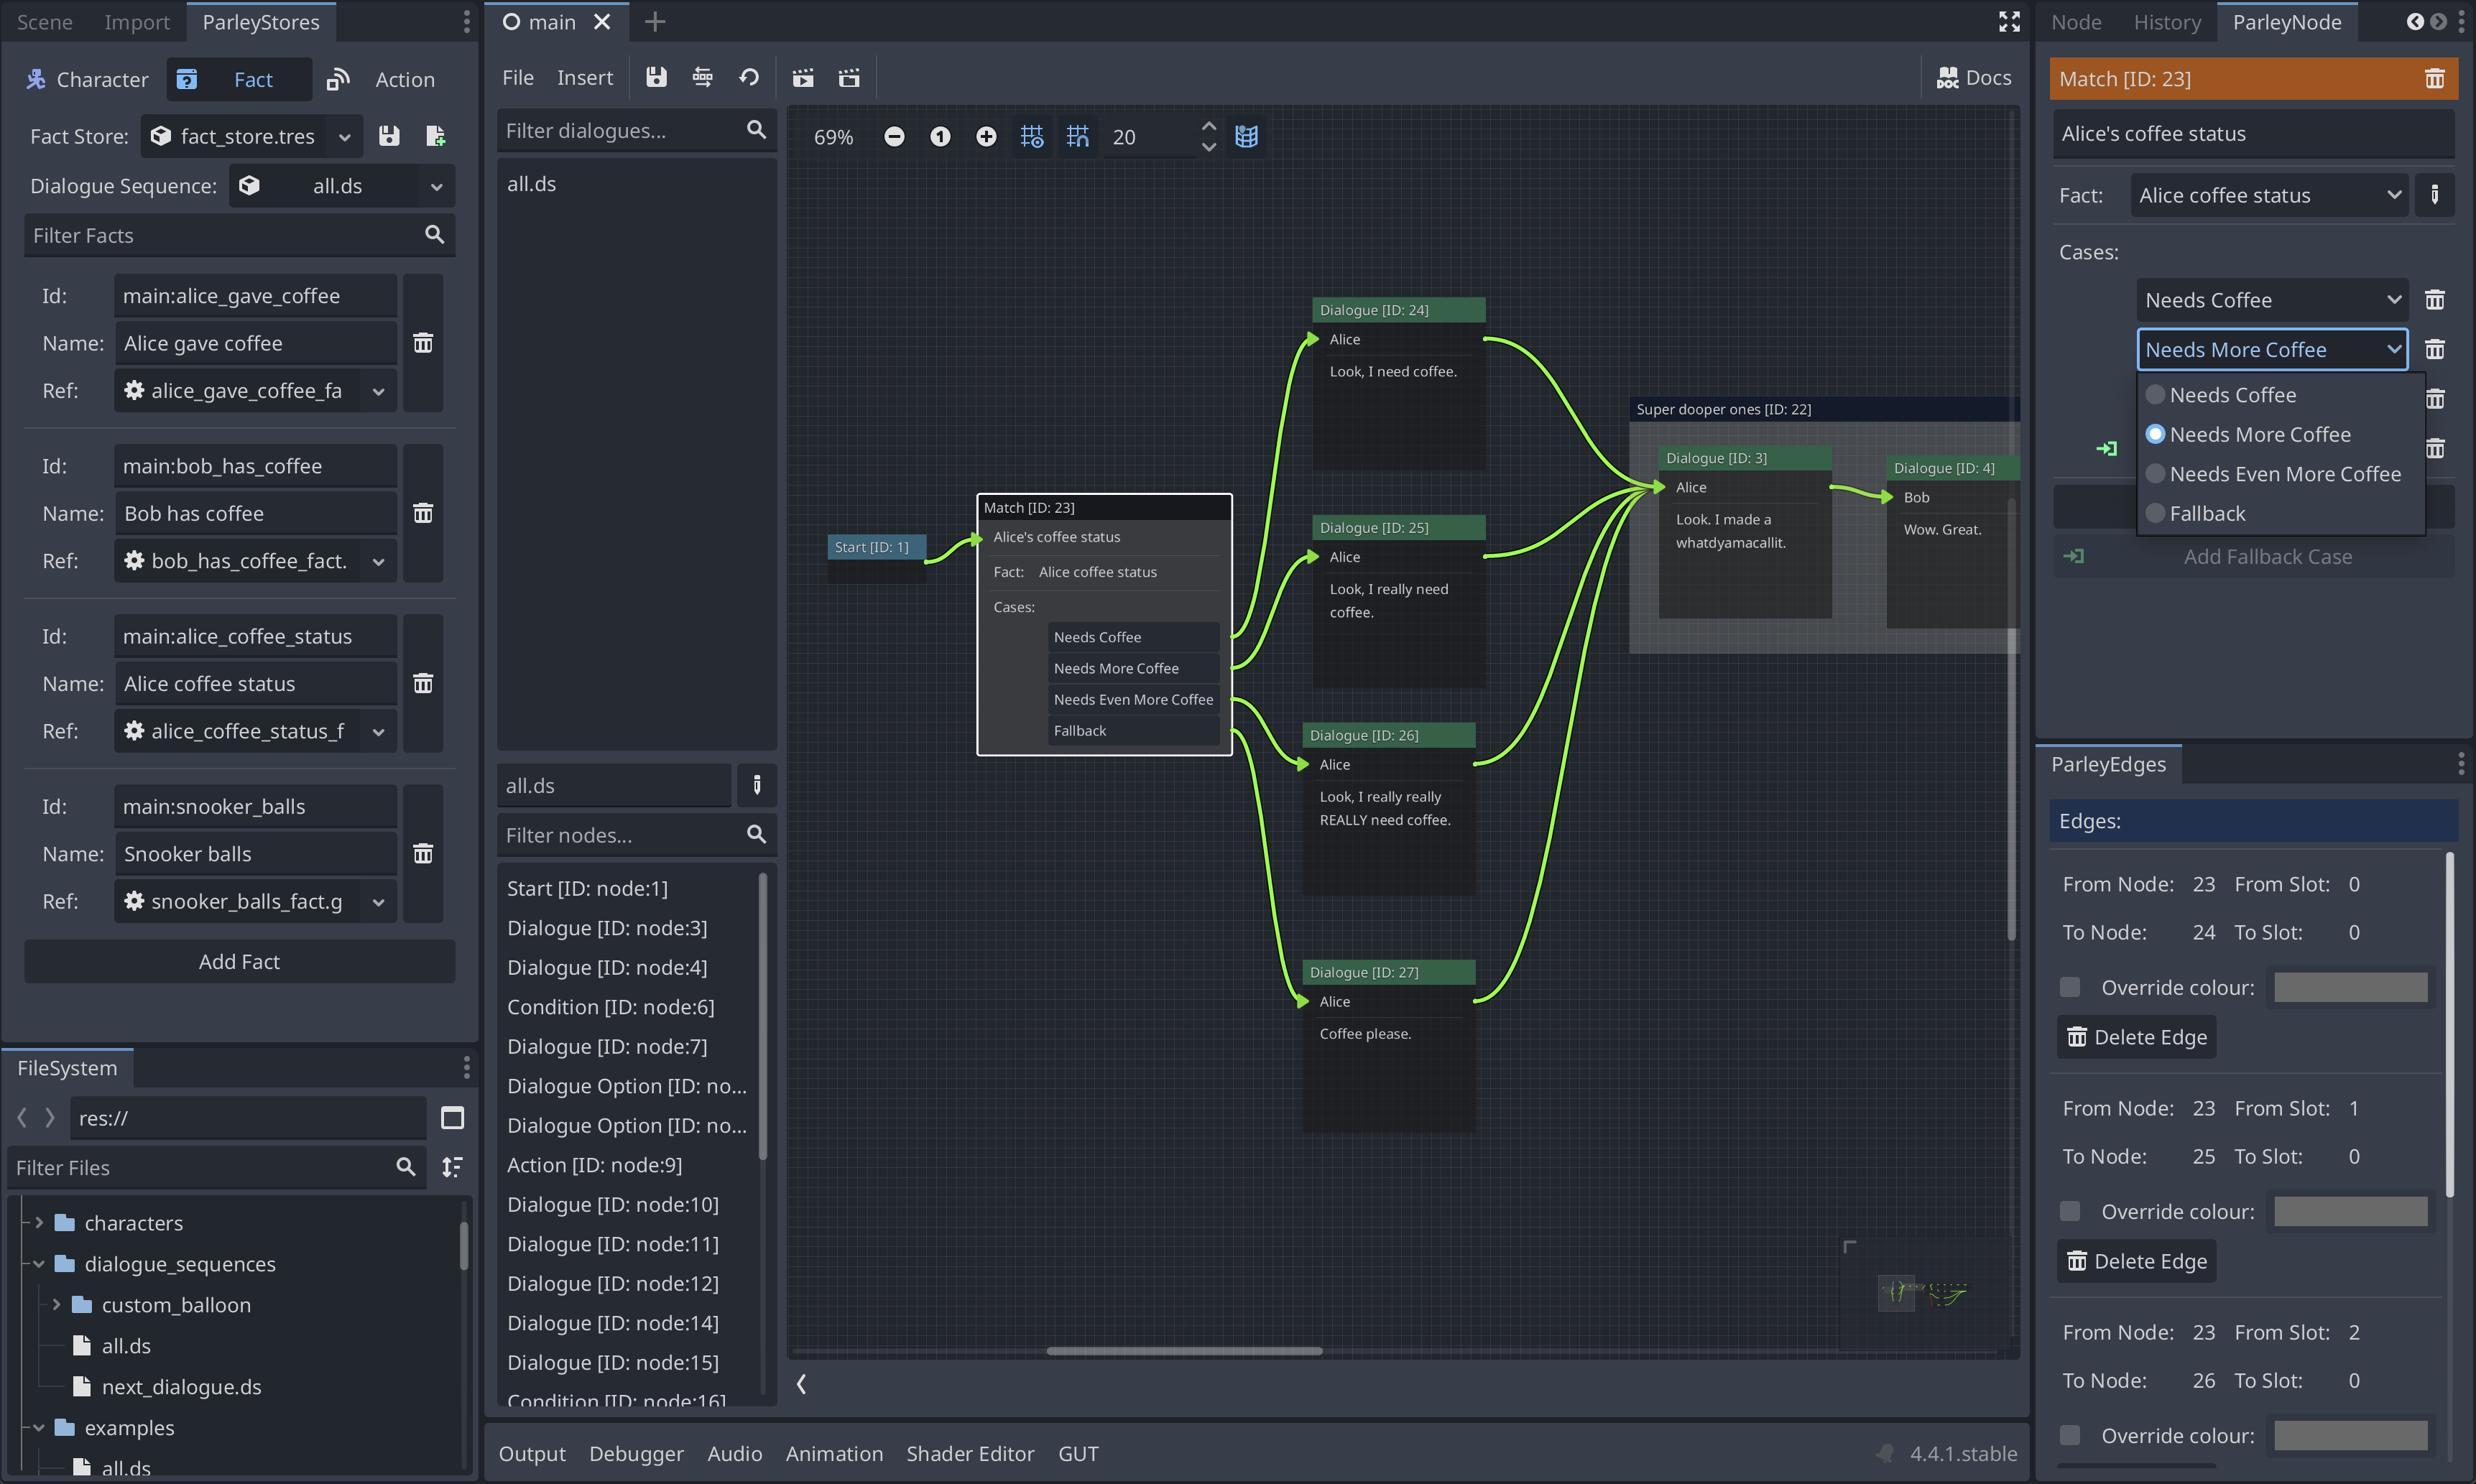
Task: Click the Match node delete trash icon
Action: coord(2434,79)
